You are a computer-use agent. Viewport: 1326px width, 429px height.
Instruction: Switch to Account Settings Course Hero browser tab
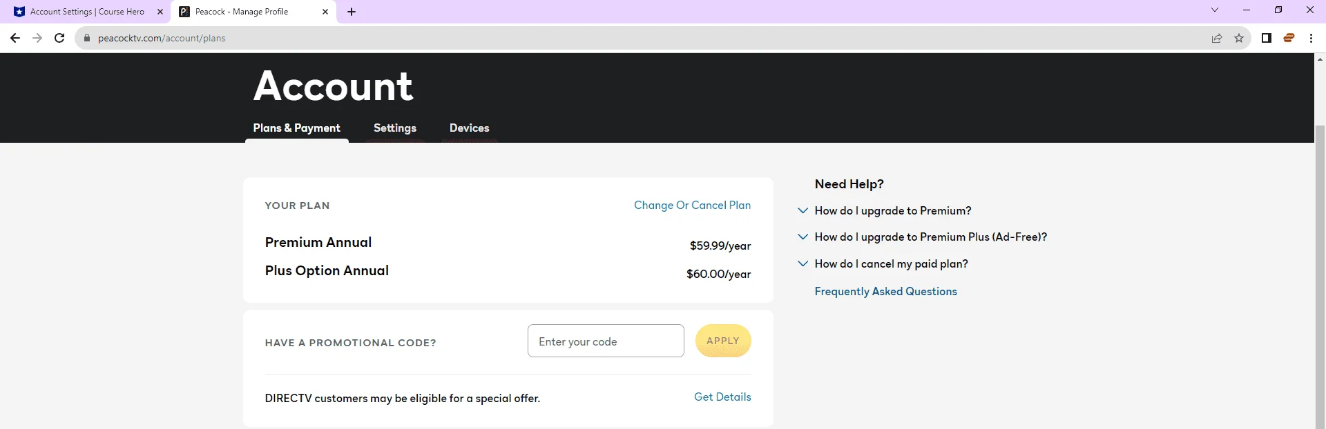(x=86, y=12)
